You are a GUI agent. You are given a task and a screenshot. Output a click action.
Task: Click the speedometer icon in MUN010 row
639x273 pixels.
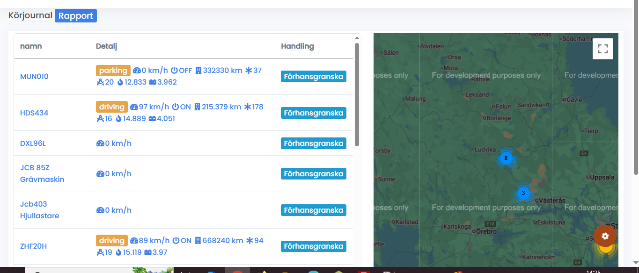(x=137, y=71)
